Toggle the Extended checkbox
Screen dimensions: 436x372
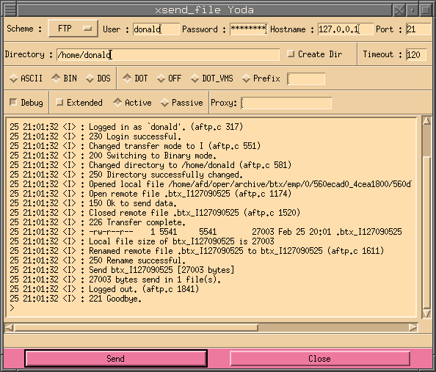point(79,103)
